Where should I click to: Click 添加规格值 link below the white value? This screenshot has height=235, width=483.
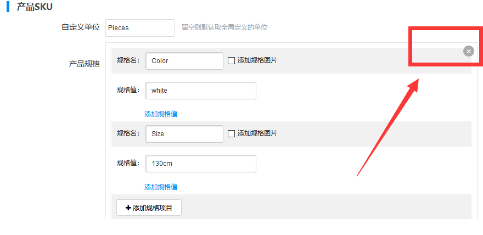[x=161, y=114]
